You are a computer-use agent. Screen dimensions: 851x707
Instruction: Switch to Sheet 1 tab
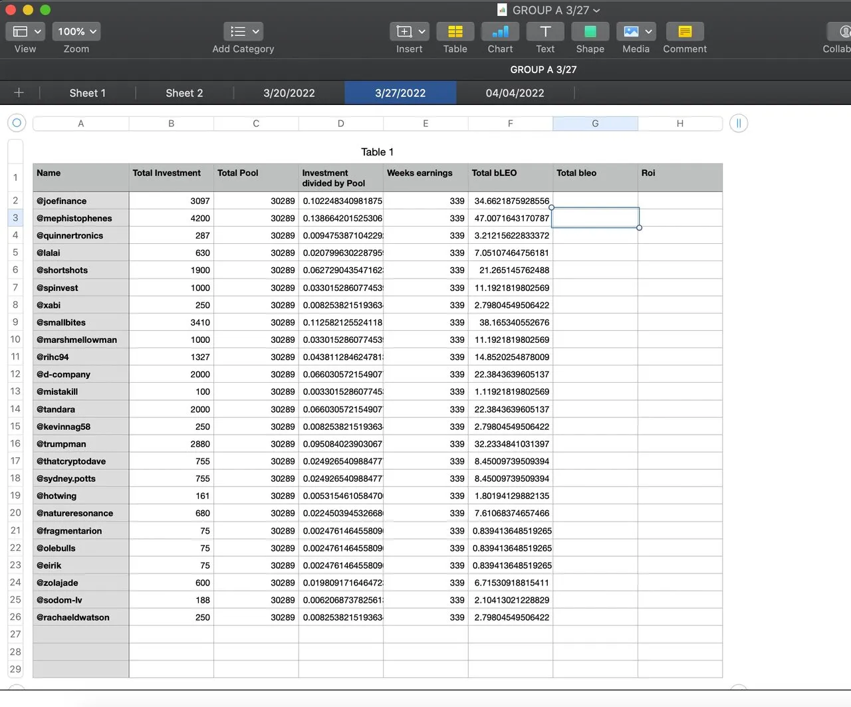tap(88, 93)
